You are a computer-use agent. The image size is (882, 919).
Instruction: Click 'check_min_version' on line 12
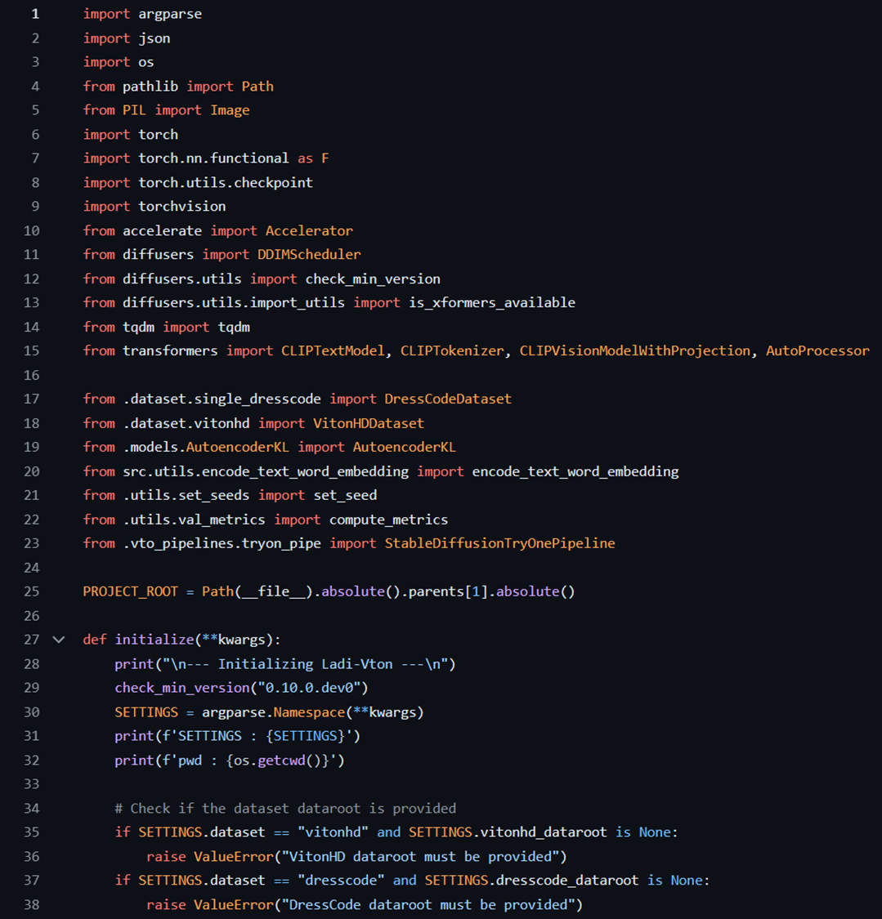click(373, 279)
